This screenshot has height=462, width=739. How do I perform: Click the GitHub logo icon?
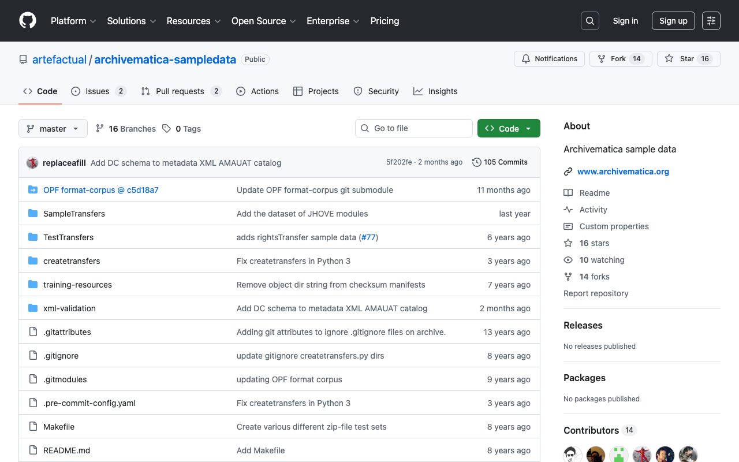point(28,21)
